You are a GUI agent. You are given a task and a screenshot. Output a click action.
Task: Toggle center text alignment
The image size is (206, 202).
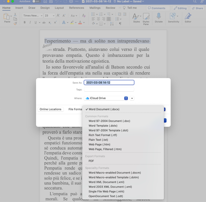click(98, 19)
